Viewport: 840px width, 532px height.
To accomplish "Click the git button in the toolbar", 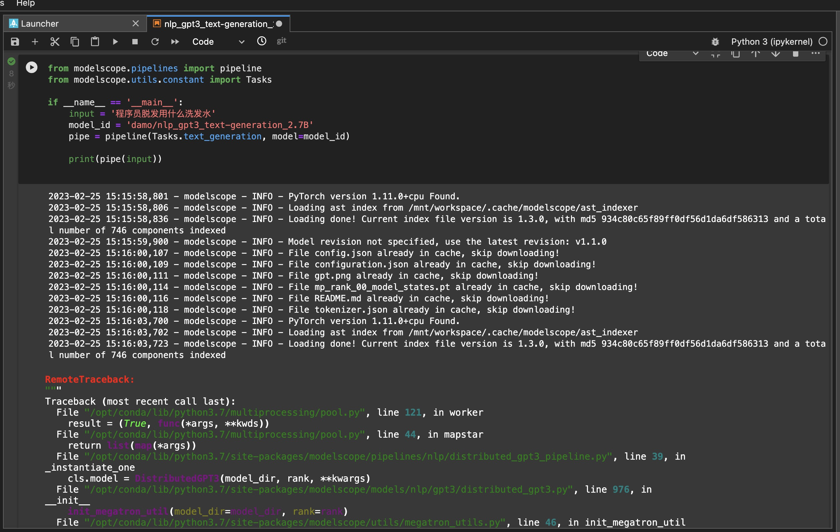I will (282, 41).
